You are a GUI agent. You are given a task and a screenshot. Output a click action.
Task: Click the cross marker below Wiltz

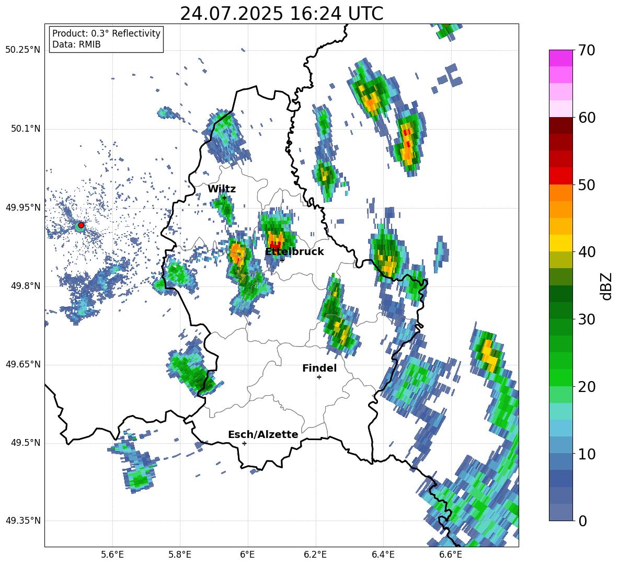(224, 198)
